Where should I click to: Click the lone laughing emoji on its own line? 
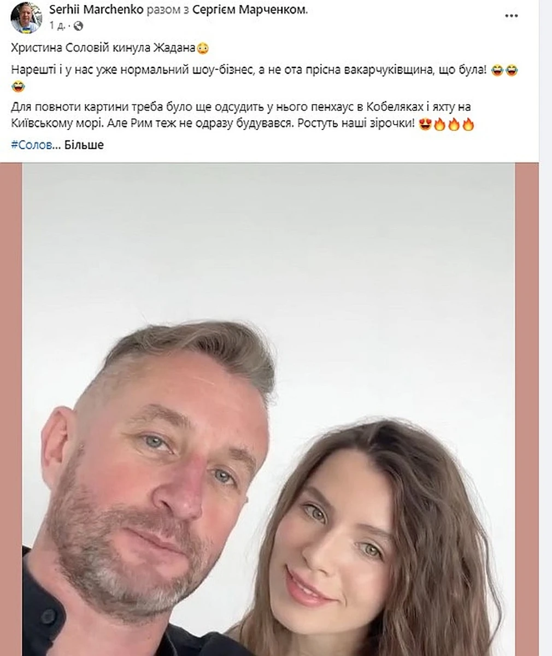tap(17, 86)
